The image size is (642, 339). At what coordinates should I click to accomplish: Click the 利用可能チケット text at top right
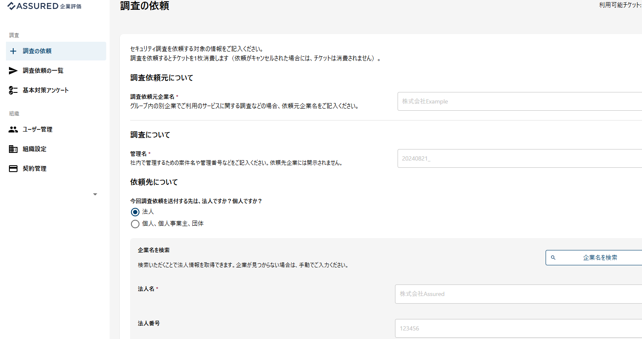click(x=620, y=5)
